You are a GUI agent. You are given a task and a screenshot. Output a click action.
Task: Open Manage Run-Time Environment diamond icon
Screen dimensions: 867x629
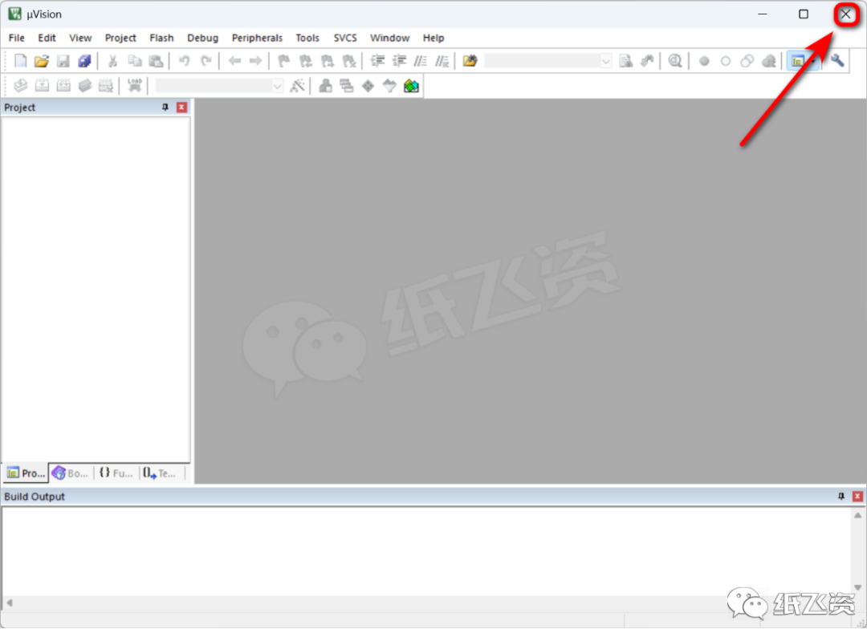[x=368, y=86]
